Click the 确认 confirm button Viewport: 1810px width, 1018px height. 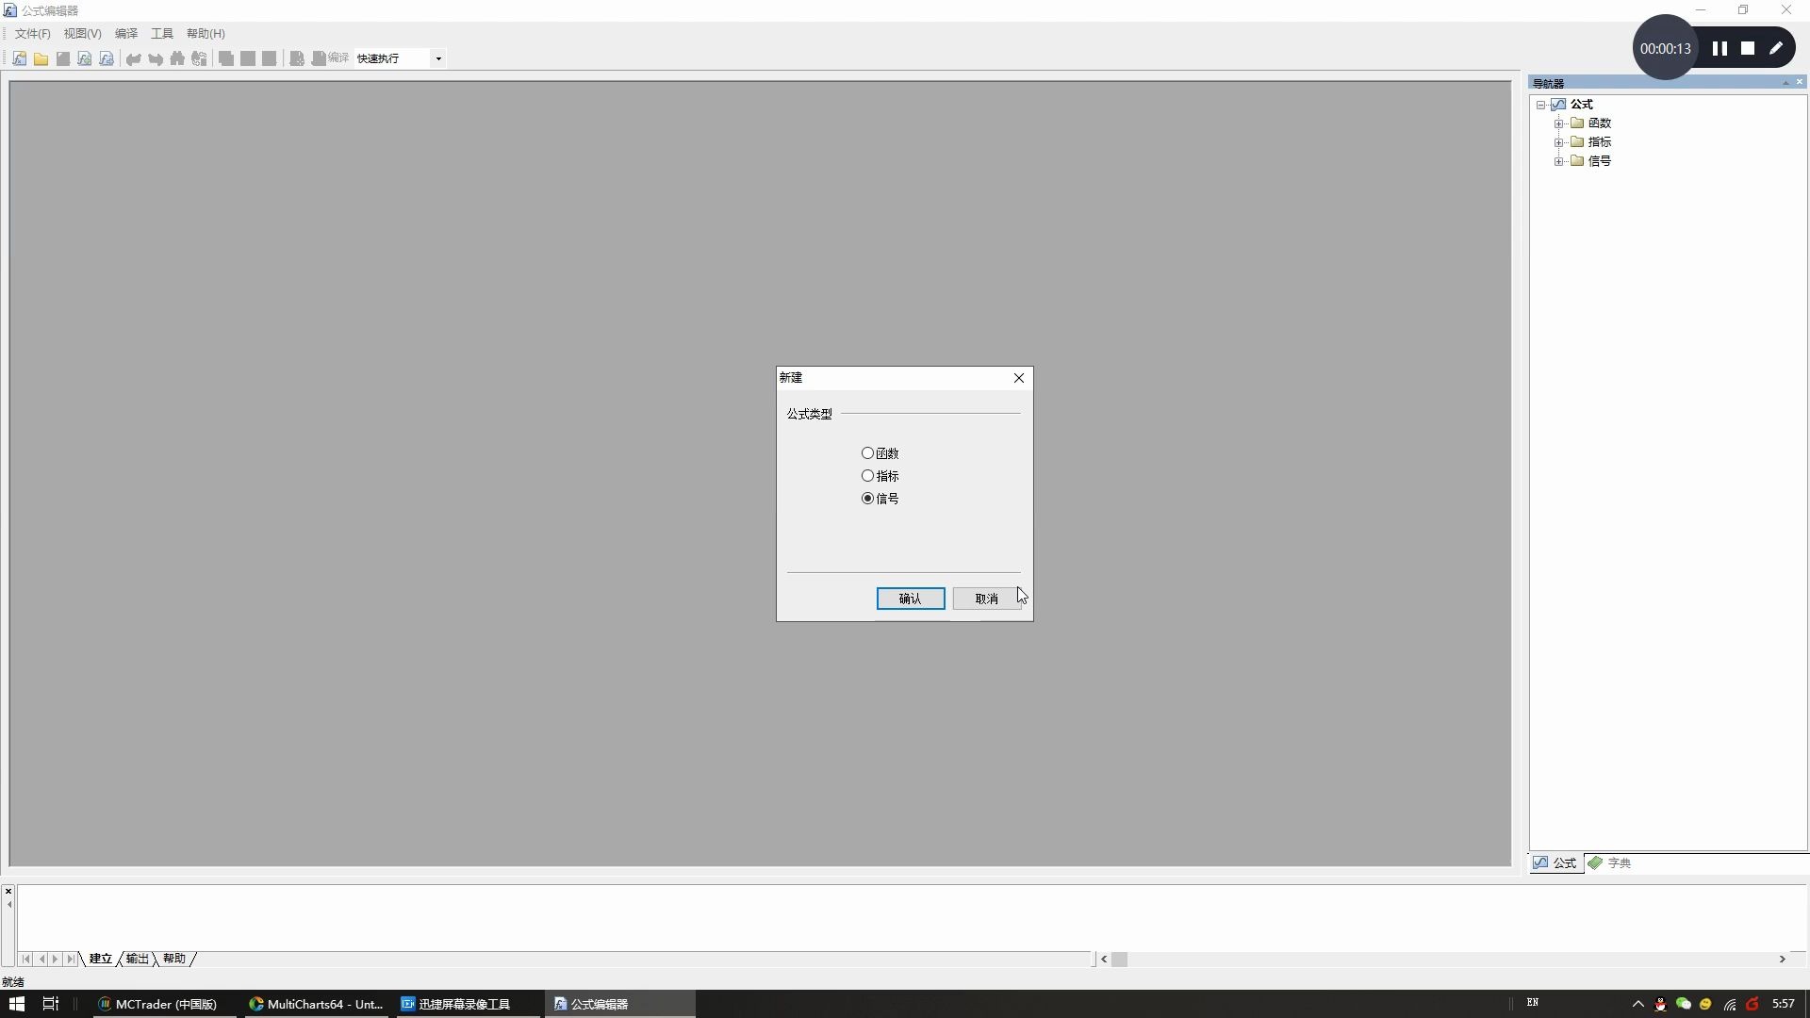(910, 598)
